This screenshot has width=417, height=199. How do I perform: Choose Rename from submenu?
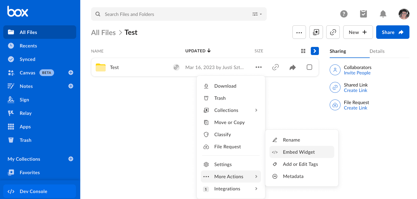(x=302, y=140)
